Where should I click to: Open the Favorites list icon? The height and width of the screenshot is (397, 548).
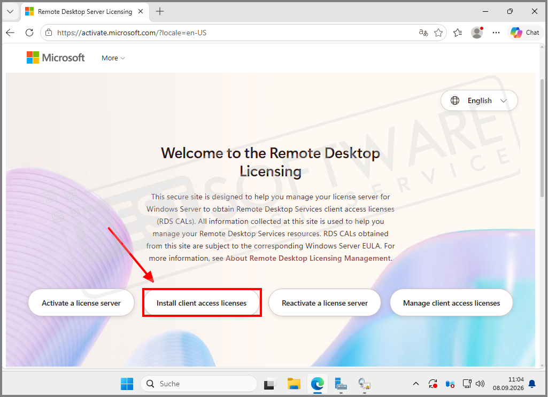click(x=458, y=33)
